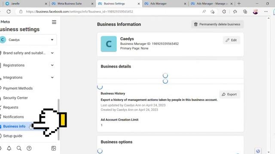Open a new browser tab
Image resolution: width=275 pixels, height=154 pixels.
pyautogui.click(x=239, y=3)
